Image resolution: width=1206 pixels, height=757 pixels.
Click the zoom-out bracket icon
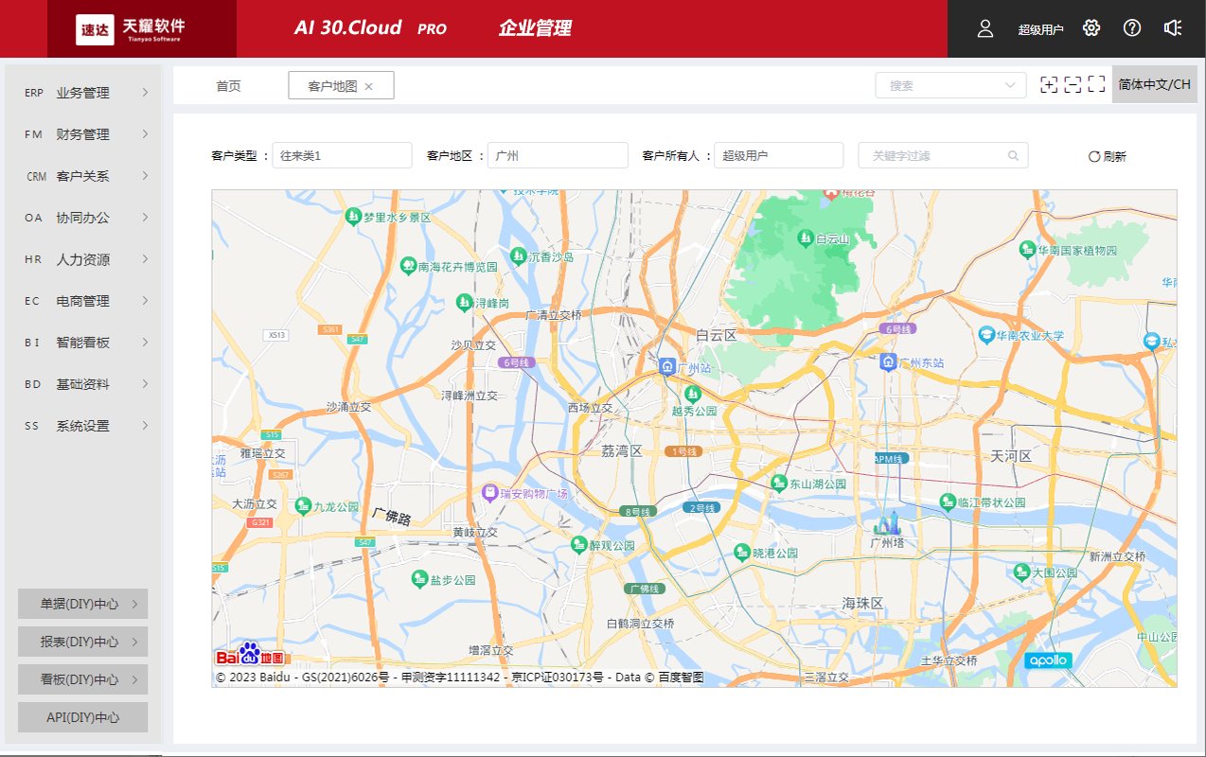point(1073,83)
